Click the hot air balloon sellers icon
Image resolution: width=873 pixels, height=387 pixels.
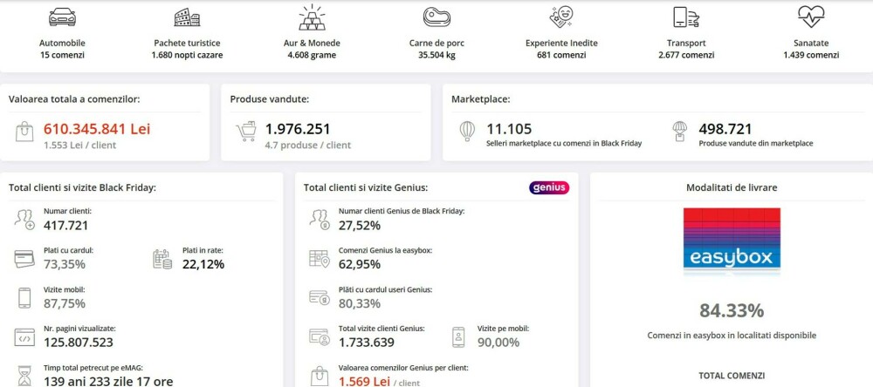[467, 132]
